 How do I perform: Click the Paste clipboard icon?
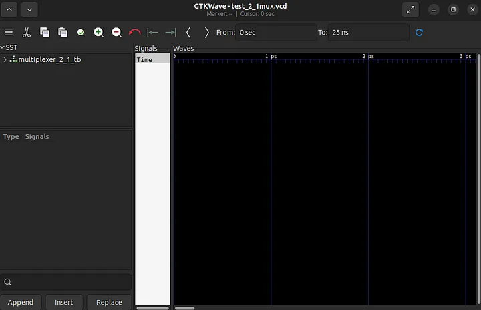[63, 32]
